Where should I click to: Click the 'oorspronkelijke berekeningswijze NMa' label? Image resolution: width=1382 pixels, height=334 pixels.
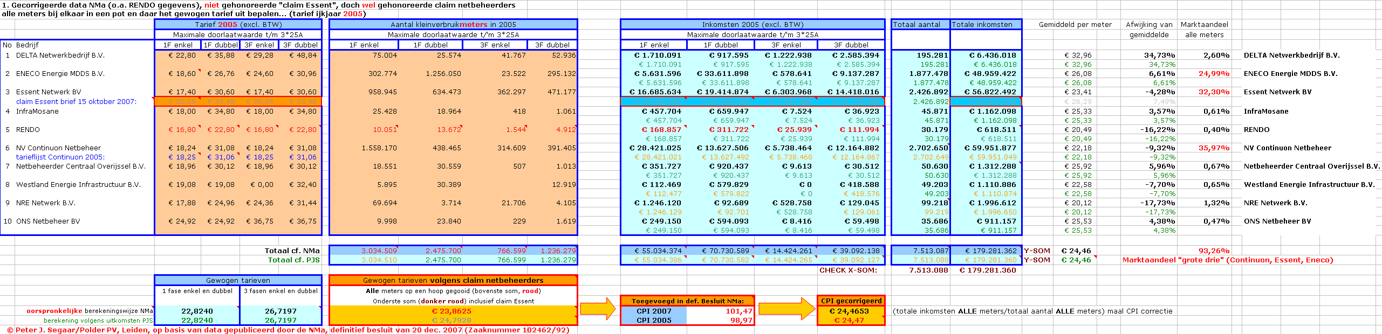click(90, 311)
